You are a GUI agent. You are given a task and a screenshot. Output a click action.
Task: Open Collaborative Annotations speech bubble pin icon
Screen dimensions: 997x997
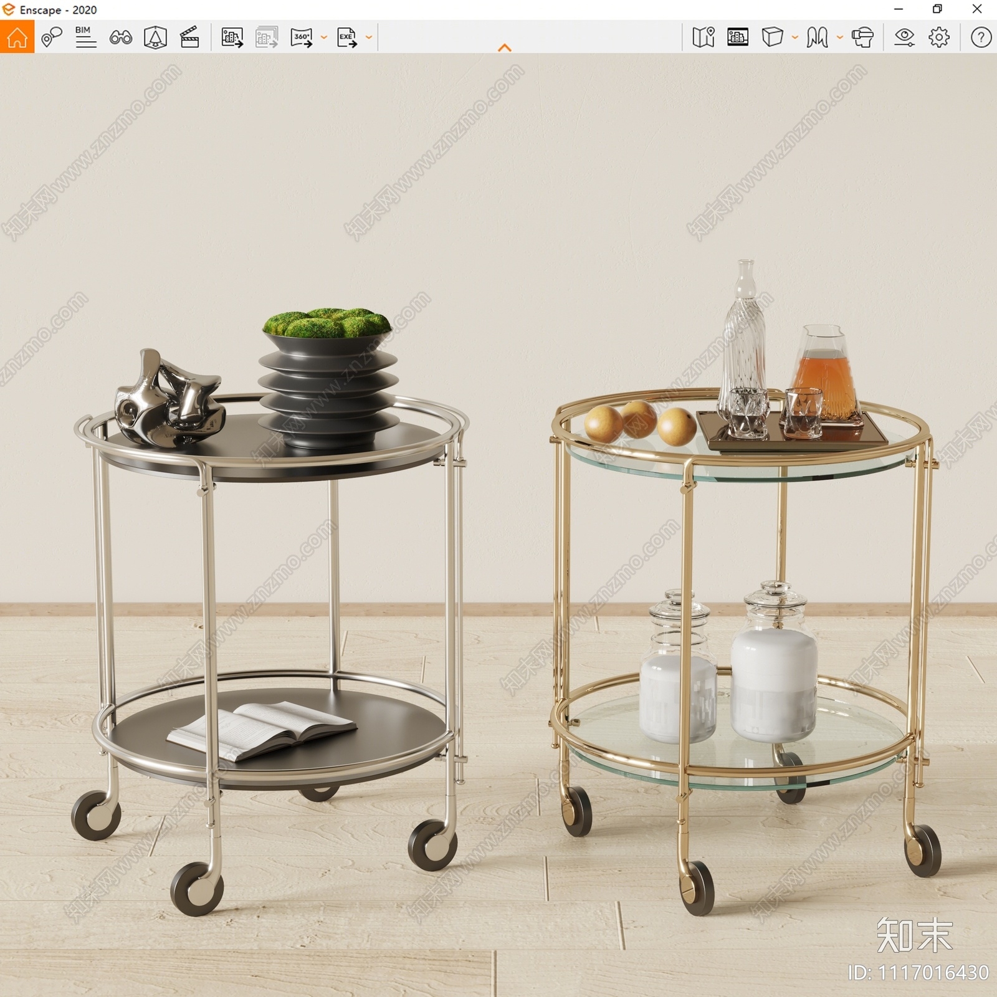click(52, 37)
